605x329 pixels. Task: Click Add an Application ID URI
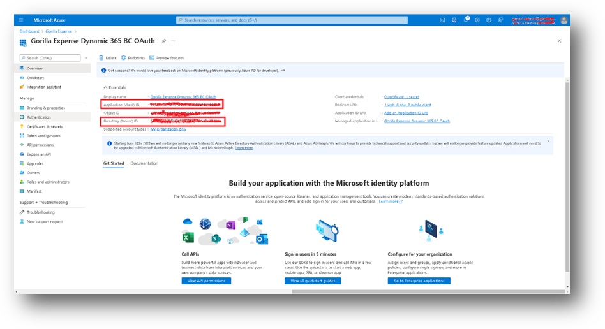pos(406,113)
